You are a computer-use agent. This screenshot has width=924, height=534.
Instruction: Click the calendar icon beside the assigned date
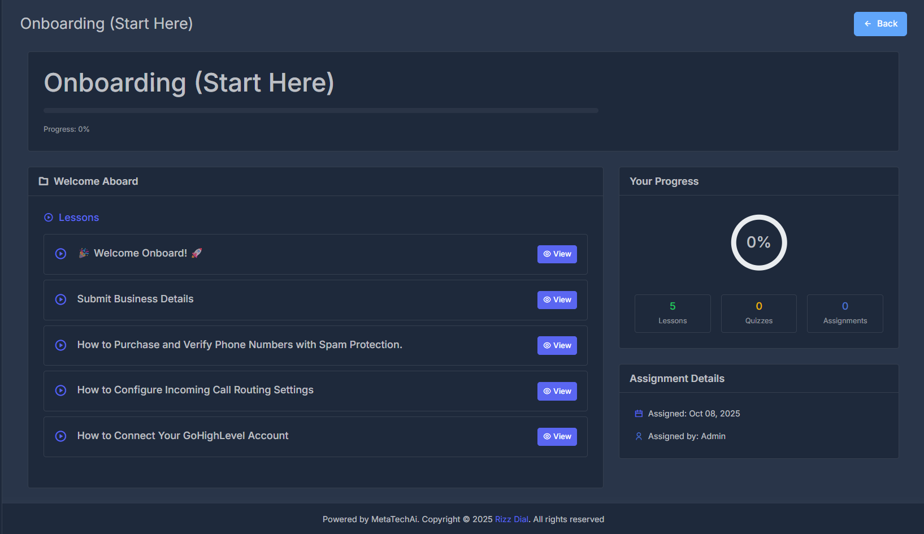point(639,413)
